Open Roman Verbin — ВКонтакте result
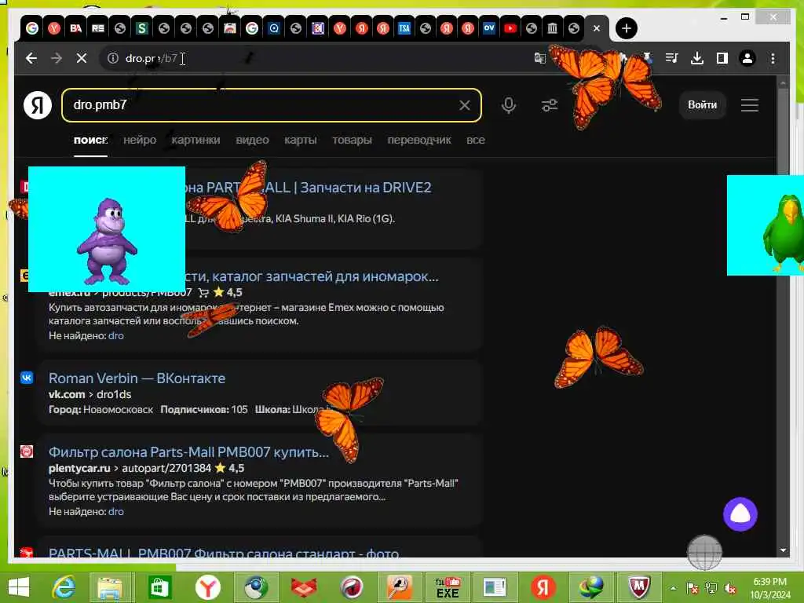Image resolution: width=804 pixels, height=603 pixels. pyautogui.click(x=137, y=378)
